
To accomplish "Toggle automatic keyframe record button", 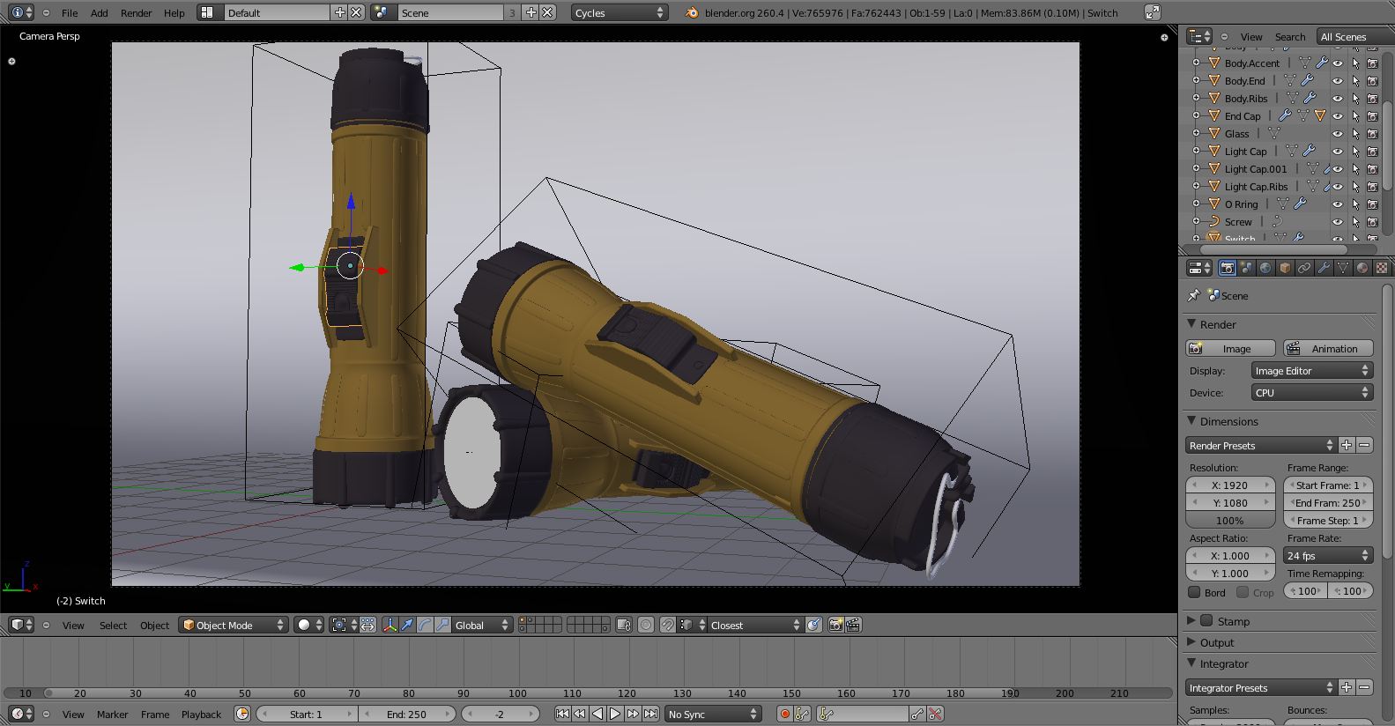I will (784, 714).
